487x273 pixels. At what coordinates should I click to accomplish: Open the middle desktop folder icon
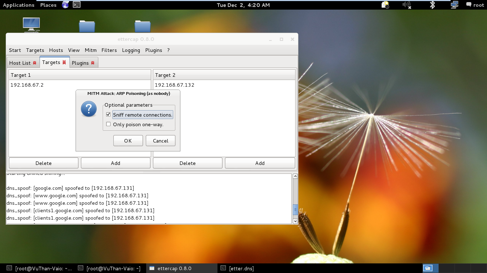[x=87, y=26]
